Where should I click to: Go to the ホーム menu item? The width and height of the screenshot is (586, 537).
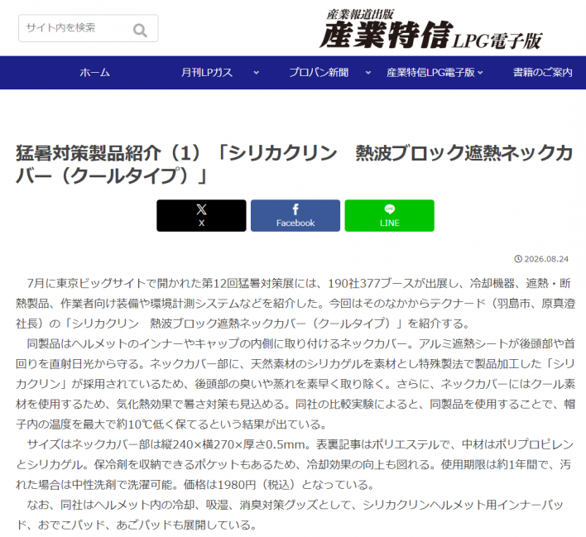pos(94,73)
